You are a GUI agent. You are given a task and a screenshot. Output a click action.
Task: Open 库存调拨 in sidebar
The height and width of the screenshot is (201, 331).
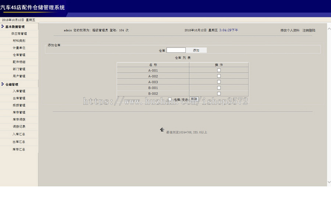[x=19, y=119]
